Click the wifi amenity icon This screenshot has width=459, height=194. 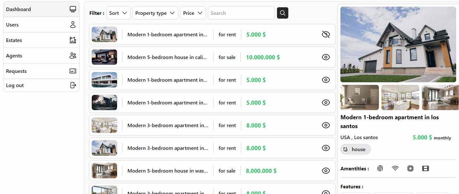[395, 168]
